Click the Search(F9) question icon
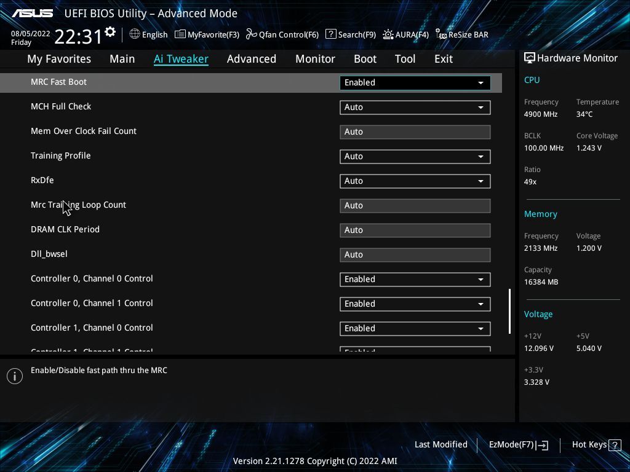630x472 pixels. [330, 34]
